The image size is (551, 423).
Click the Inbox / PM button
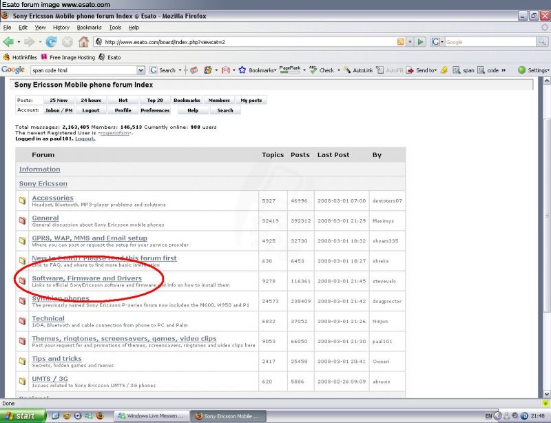coord(59,110)
